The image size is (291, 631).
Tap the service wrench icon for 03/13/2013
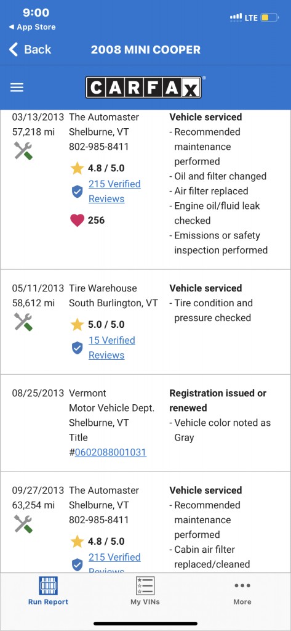23,150
